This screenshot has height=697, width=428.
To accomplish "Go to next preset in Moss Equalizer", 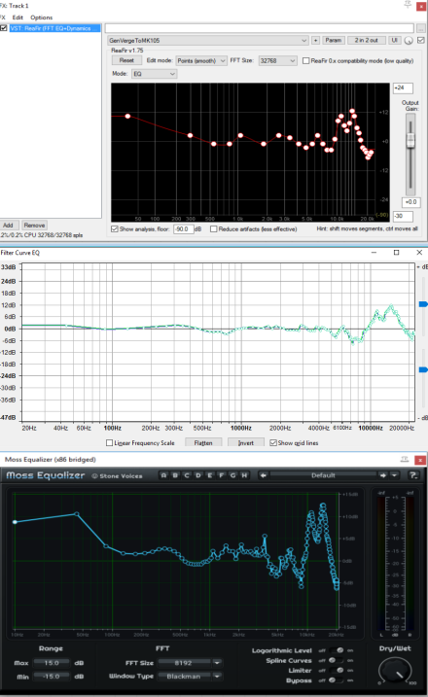I will (383, 475).
